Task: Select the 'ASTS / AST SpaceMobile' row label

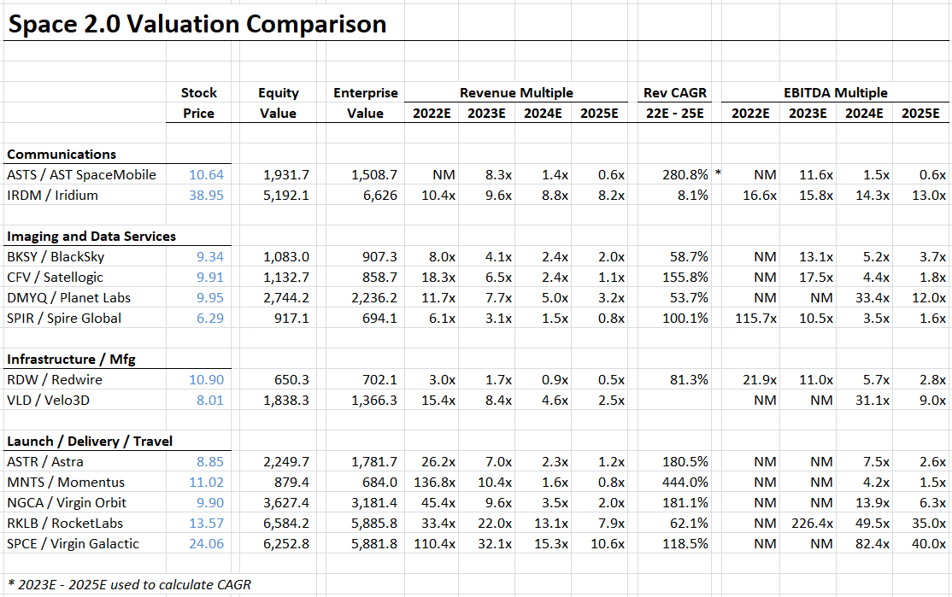Action: click(81, 175)
